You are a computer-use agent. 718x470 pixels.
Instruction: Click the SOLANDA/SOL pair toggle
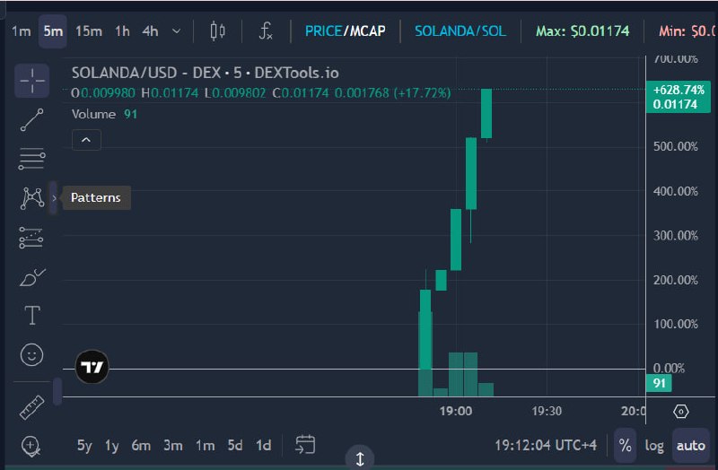point(460,31)
